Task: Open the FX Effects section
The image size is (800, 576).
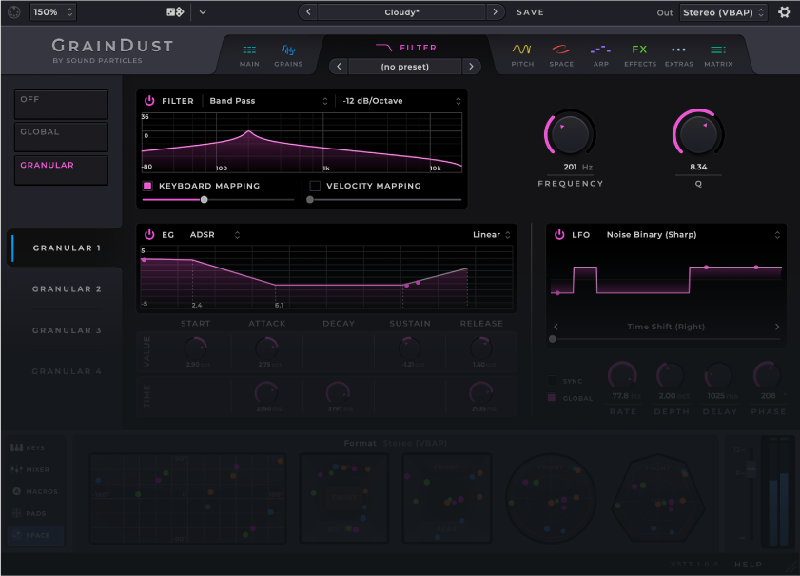Action: click(639, 54)
